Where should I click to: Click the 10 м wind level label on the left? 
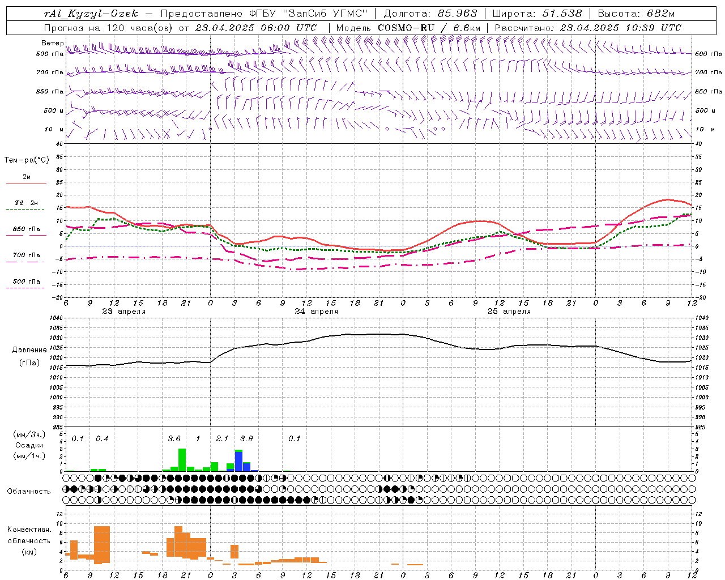point(54,130)
